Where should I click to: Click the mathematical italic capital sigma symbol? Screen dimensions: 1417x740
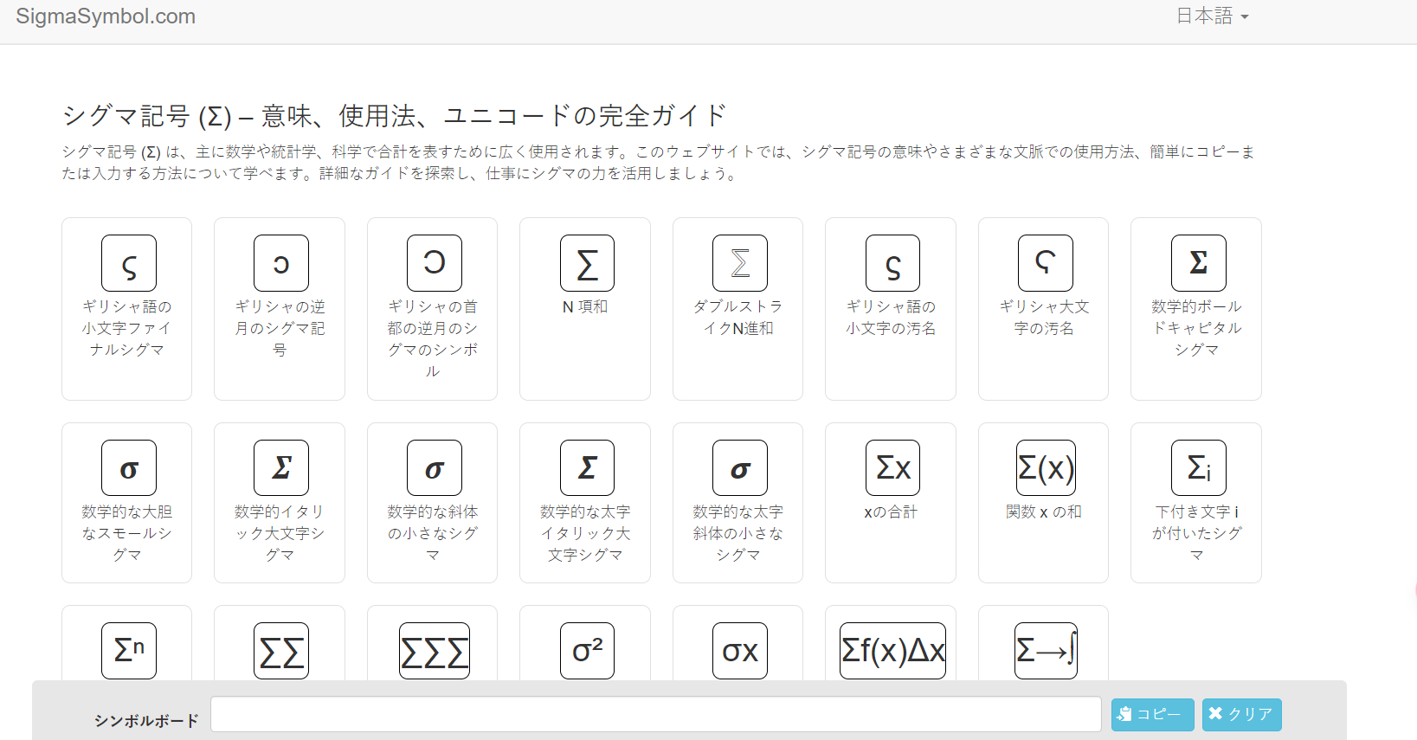[281, 468]
